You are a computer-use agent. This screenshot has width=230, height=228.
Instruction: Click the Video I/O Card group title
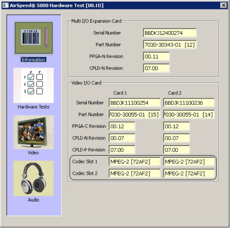[86, 83]
